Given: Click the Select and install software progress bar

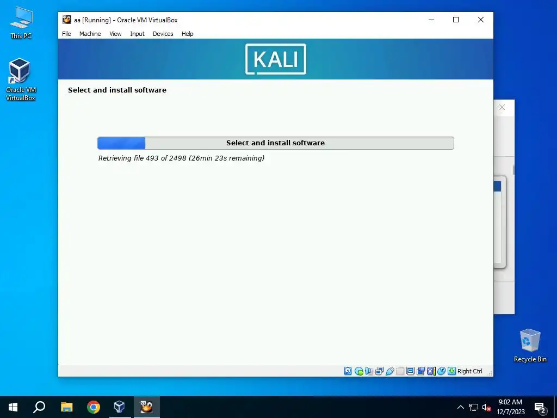Looking at the screenshot, I should click(276, 143).
